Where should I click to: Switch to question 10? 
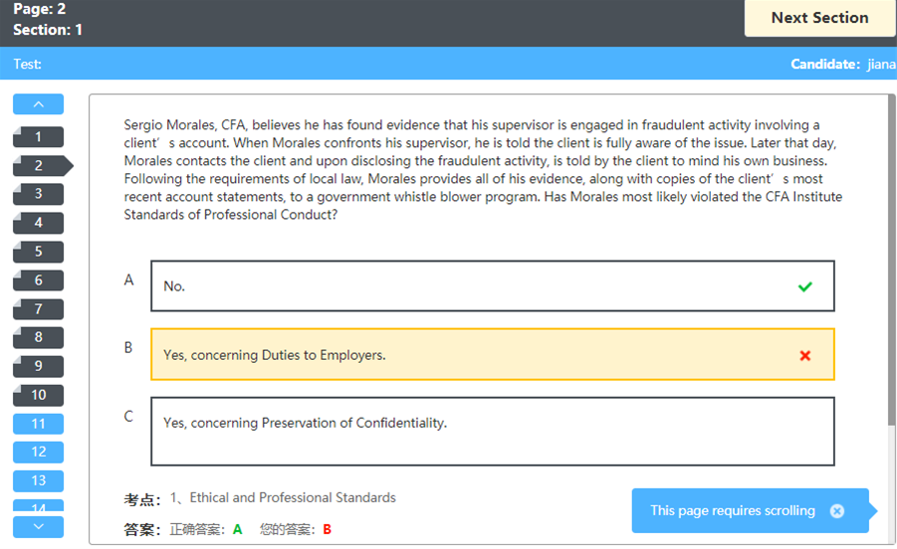click(38, 395)
